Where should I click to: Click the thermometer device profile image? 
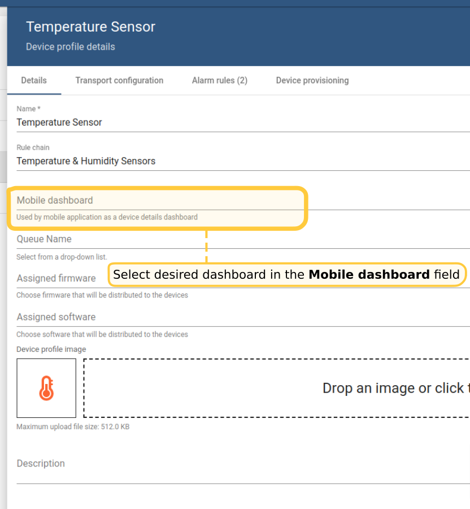46,388
